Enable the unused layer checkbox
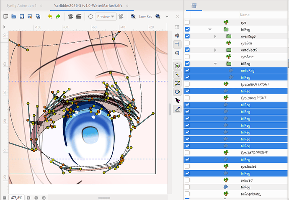 pyautogui.click(x=187, y=180)
